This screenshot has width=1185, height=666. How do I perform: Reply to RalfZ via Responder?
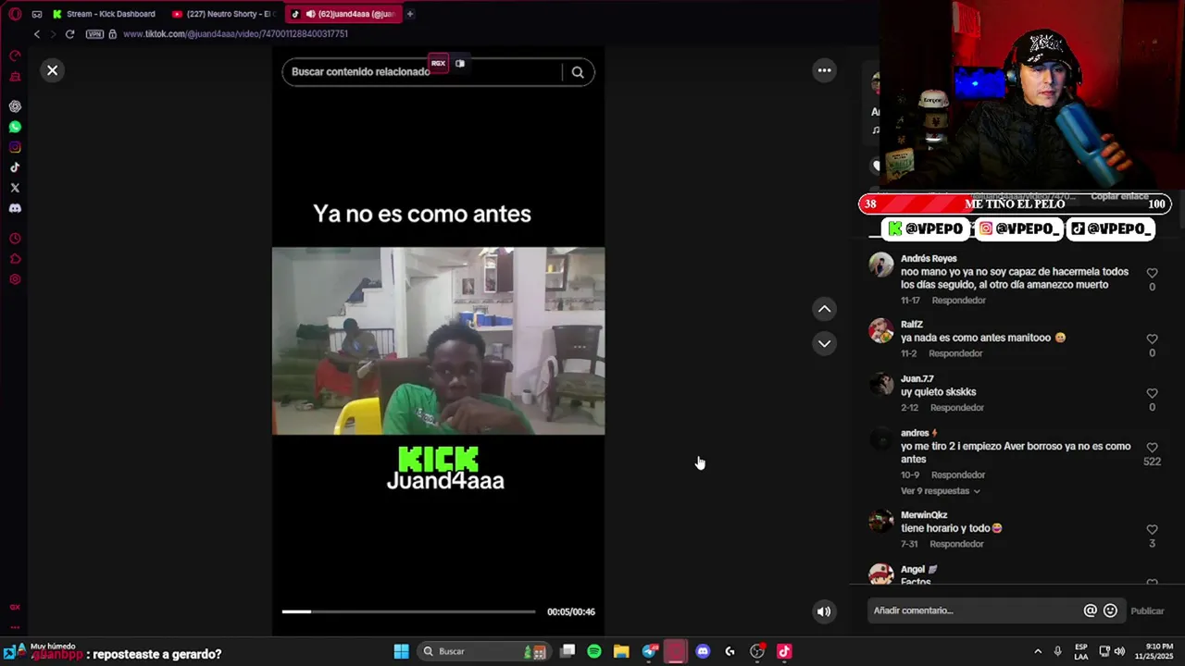click(955, 353)
